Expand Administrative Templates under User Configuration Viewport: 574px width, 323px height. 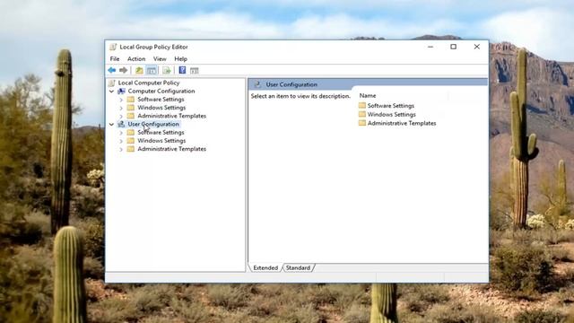pos(121,149)
